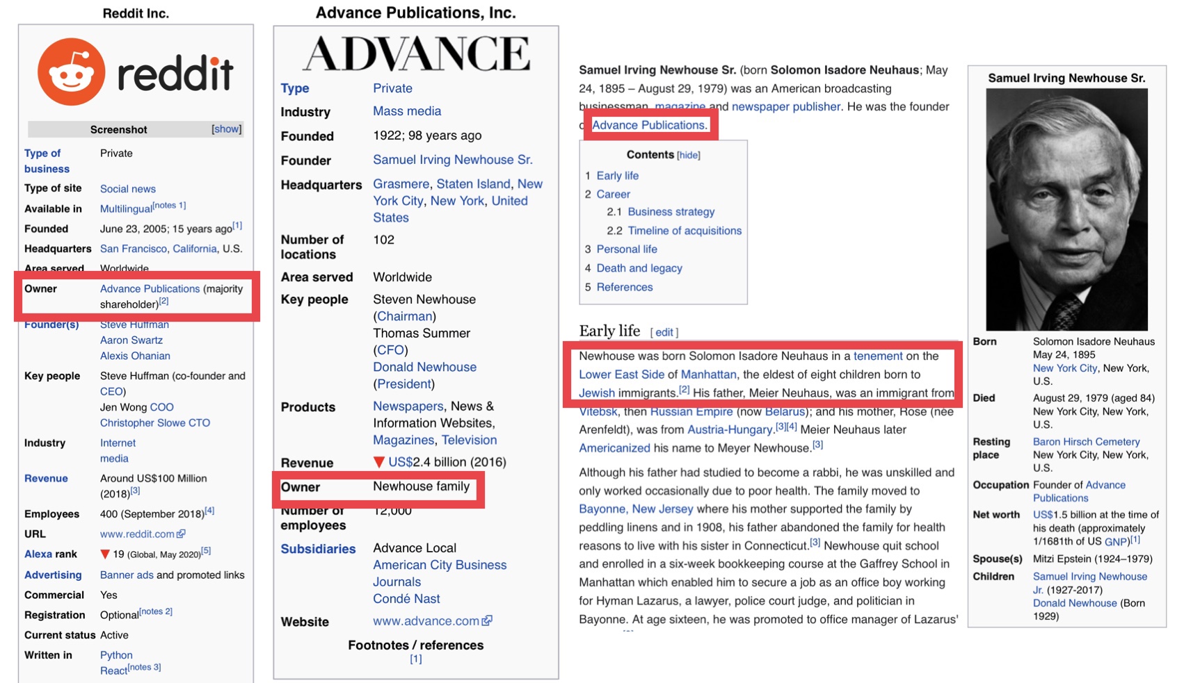This screenshot has height=683, width=1184.
Task: Open the Internet industry link
Action: [118, 443]
